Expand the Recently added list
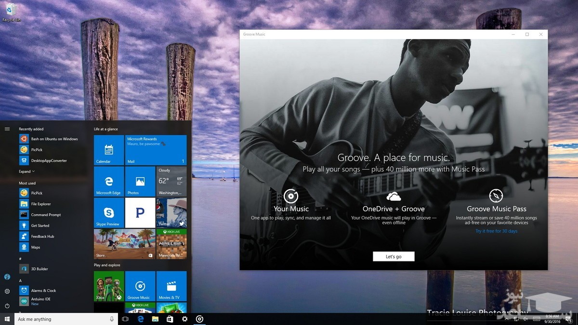The width and height of the screenshot is (578, 325). tap(26, 171)
